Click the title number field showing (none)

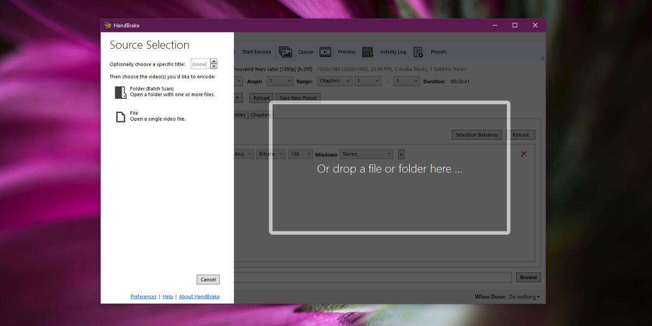[200, 64]
